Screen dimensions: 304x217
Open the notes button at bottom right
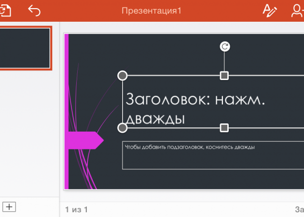pyautogui.click(x=299, y=209)
